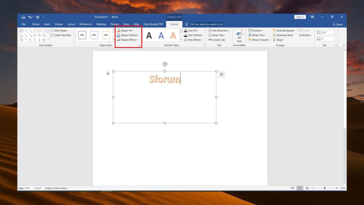Viewport: 364px width, 205px height.
Task: Open Shape Styles dialog launcher
Action: [x=140, y=45]
